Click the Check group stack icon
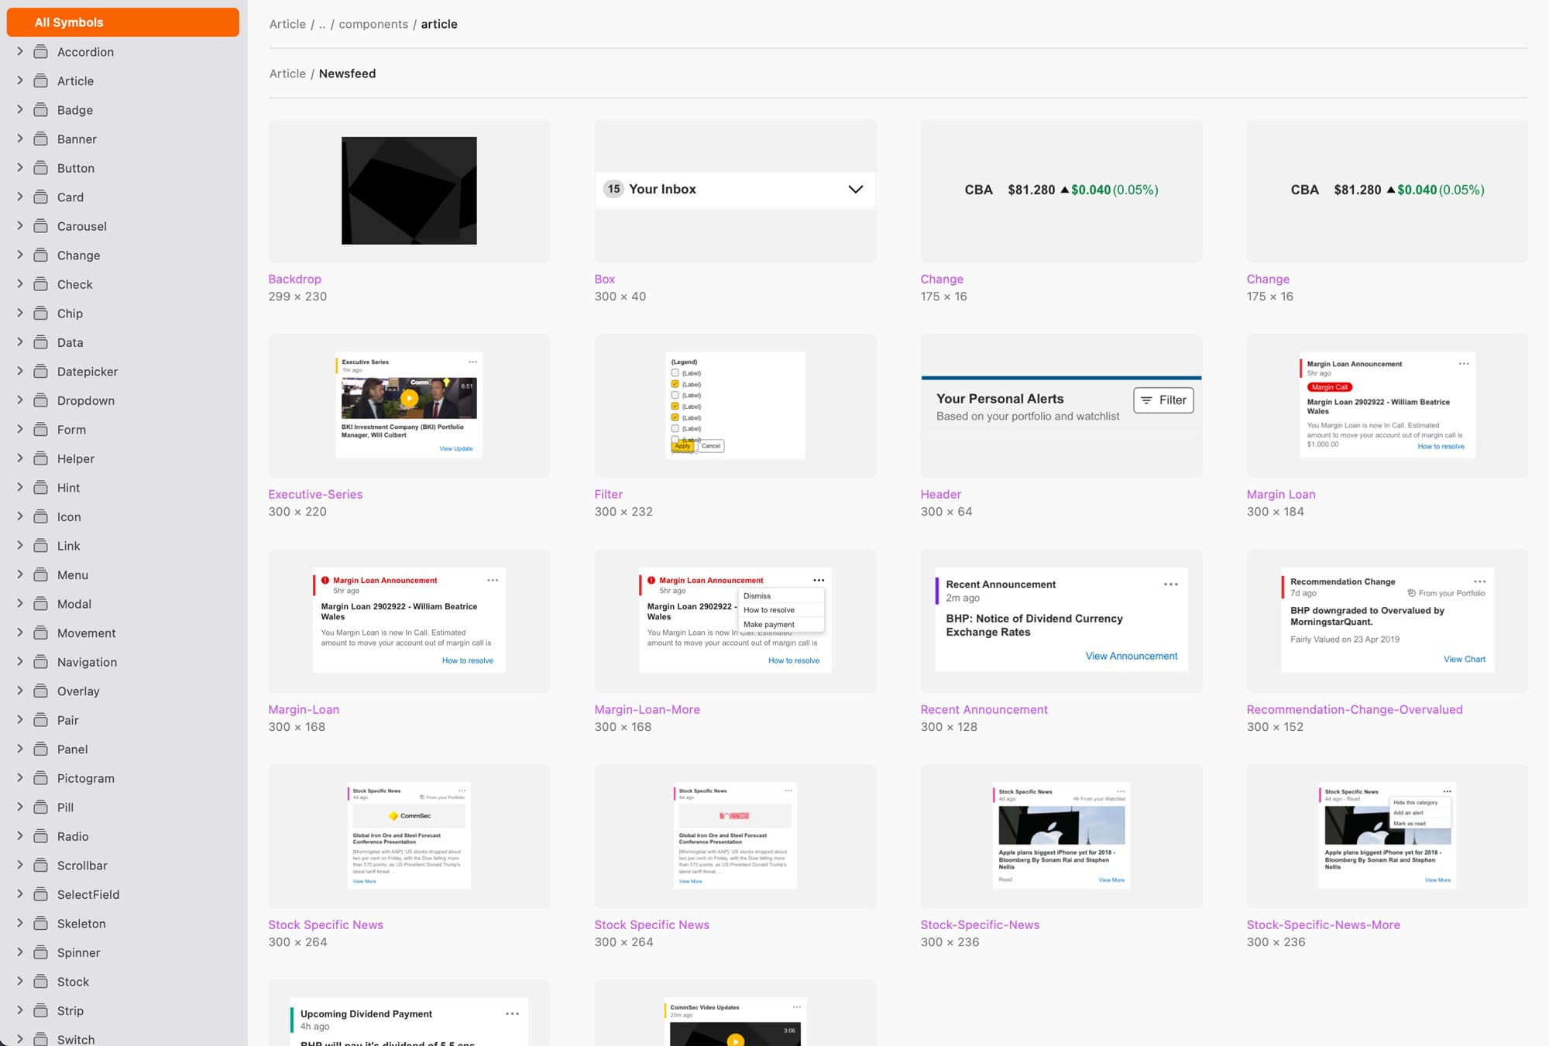 click(40, 284)
